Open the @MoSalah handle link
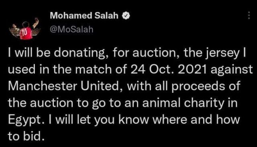 point(71,29)
